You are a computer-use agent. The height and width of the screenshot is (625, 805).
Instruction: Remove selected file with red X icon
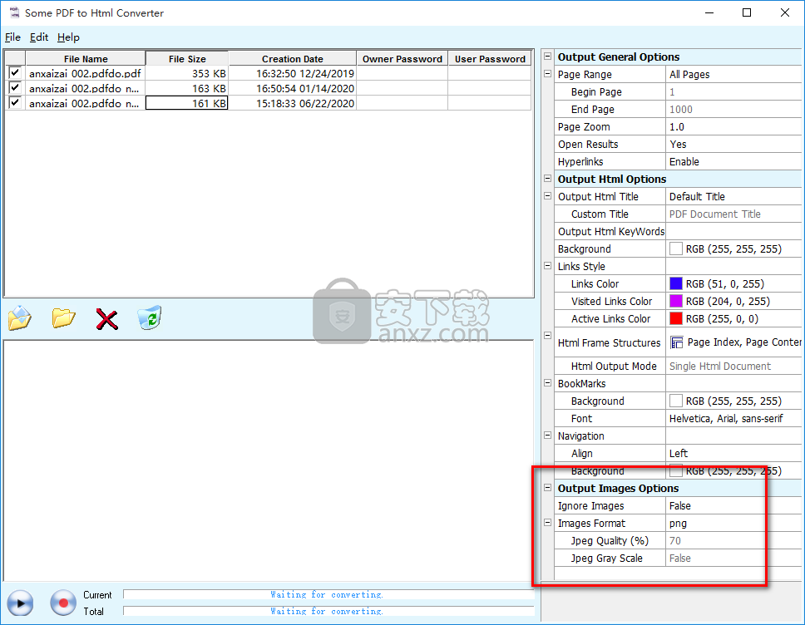pyautogui.click(x=106, y=319)
